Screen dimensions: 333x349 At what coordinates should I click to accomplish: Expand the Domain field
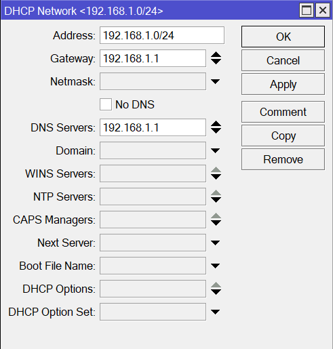215,150
